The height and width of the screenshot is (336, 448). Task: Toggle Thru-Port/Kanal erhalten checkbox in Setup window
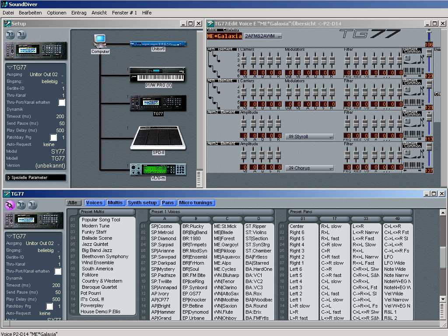[61, 102]
